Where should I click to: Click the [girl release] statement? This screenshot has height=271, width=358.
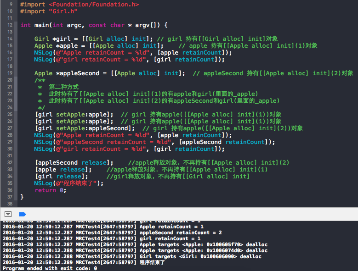point(58,177)
